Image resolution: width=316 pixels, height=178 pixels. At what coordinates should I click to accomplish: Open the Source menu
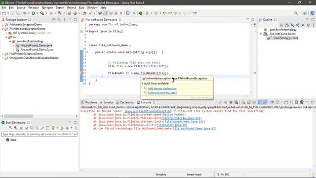point(21,8)
